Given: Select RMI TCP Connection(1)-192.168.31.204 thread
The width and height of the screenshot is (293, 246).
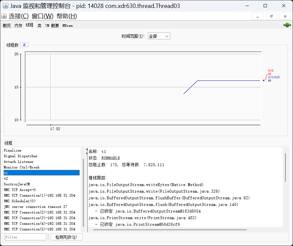Looking at the screenshot, I should coord(42,195).
